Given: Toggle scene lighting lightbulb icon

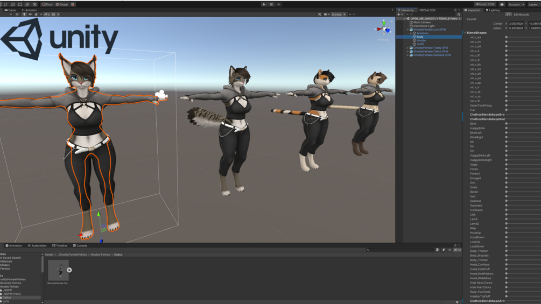Looking at the screenshot, I should 24,15.
